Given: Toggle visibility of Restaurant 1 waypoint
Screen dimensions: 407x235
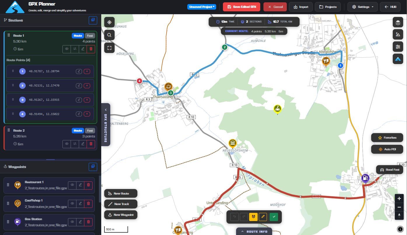Looking at the screenshot, I should pos(72,185).
